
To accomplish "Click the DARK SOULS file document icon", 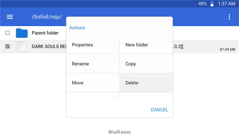I will click(x=22, y=46).
